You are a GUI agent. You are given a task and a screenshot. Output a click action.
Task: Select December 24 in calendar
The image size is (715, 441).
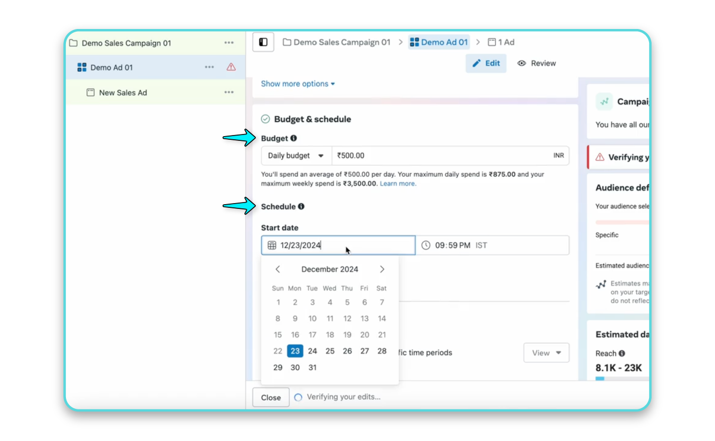(312, 351)
